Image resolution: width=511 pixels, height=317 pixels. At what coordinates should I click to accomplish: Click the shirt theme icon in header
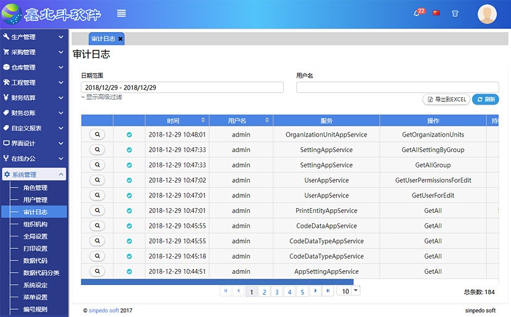(455, 13)
